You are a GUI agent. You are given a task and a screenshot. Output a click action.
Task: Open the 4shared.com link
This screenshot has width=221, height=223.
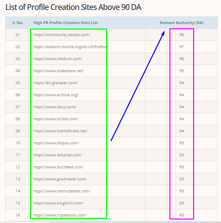(x=57, y=155)
